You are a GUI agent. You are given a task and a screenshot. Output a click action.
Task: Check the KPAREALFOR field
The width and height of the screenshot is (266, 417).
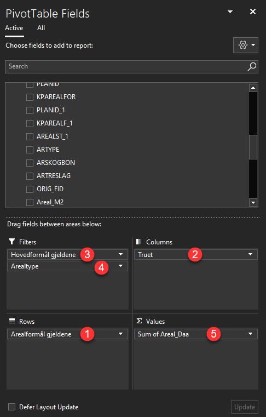tap(30, 97)
